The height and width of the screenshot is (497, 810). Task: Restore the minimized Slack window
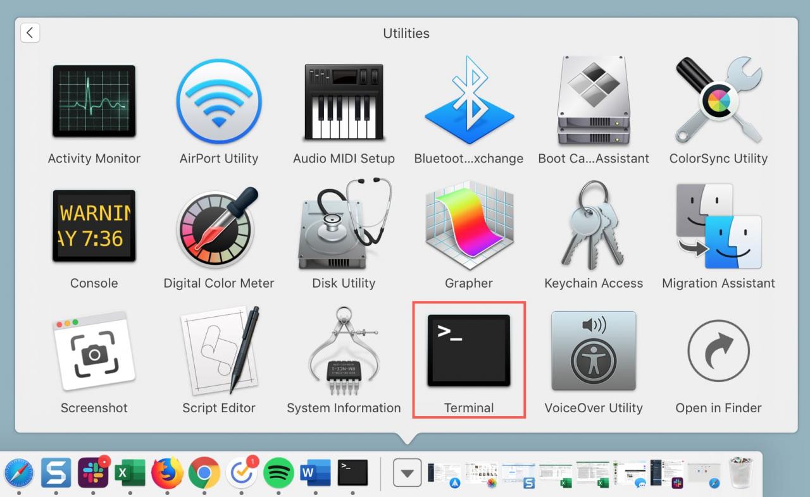tap(667, 474)
